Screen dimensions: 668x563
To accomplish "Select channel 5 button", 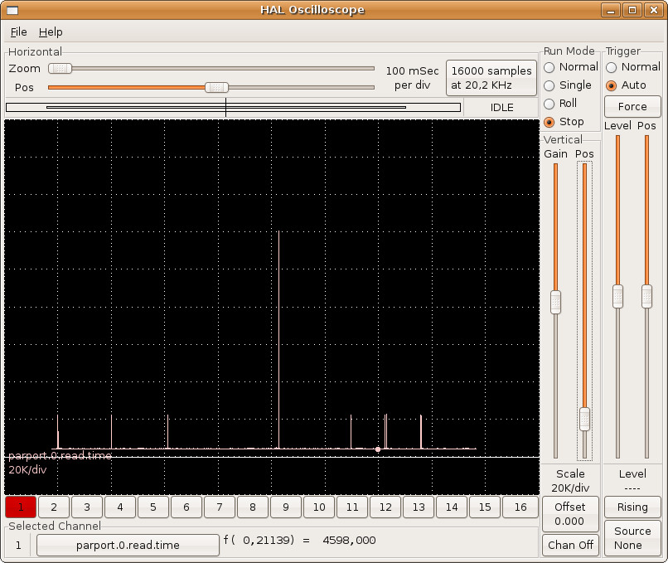I will pyautogui.click(x=153, y=507).
